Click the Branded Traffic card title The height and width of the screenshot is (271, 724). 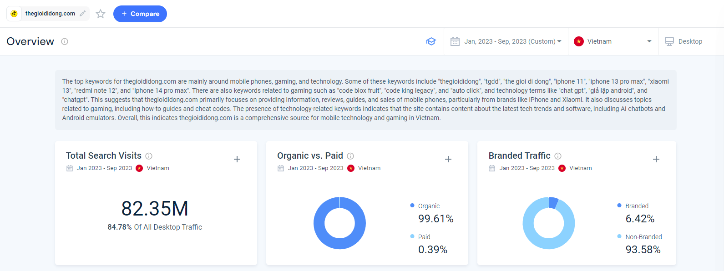click(x=520, y=156)
